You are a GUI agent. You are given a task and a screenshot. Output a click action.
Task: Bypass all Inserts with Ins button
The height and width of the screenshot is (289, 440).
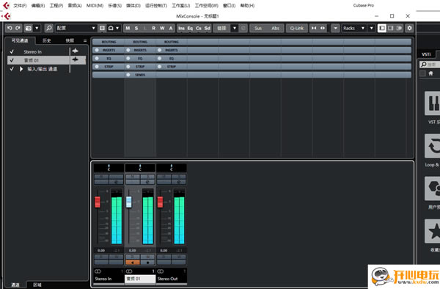(x=182, y=28)
